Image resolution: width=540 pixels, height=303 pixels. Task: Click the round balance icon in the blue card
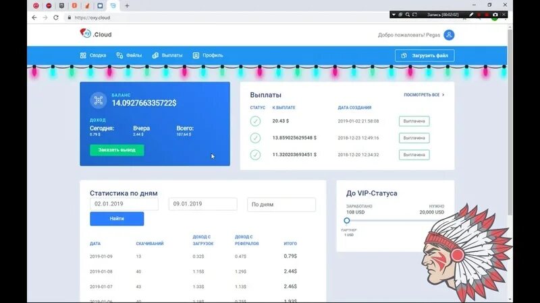click(x=99, y=100)
